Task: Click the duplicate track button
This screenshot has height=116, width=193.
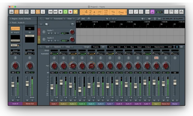Action: point(47,24)
